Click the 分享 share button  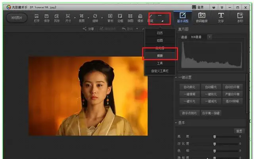(89, 29)
